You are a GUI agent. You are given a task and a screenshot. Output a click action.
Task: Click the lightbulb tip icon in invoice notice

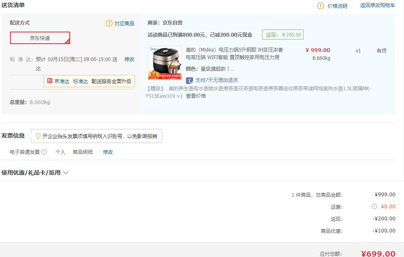tap(38, 136)
